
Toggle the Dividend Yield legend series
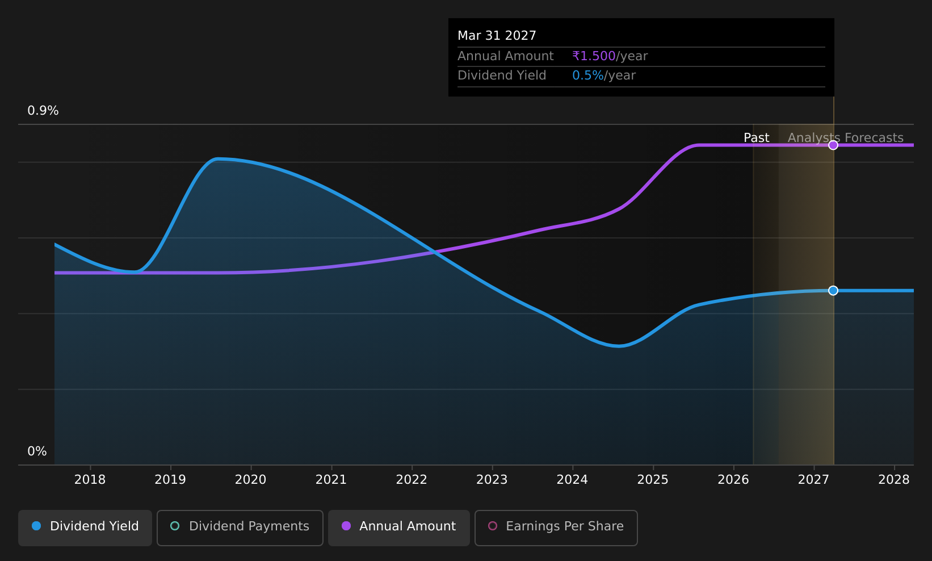85,527
